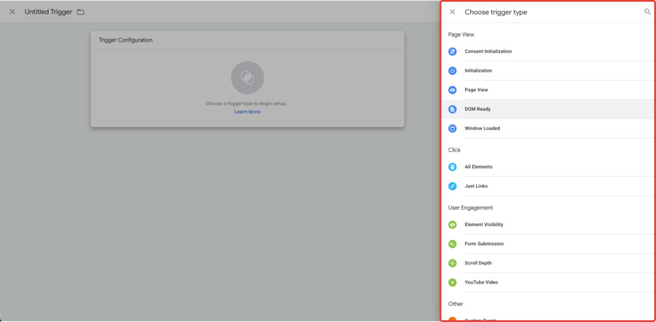
Task: Edit the Untitled Trigger name field
Action: [48, 12]
